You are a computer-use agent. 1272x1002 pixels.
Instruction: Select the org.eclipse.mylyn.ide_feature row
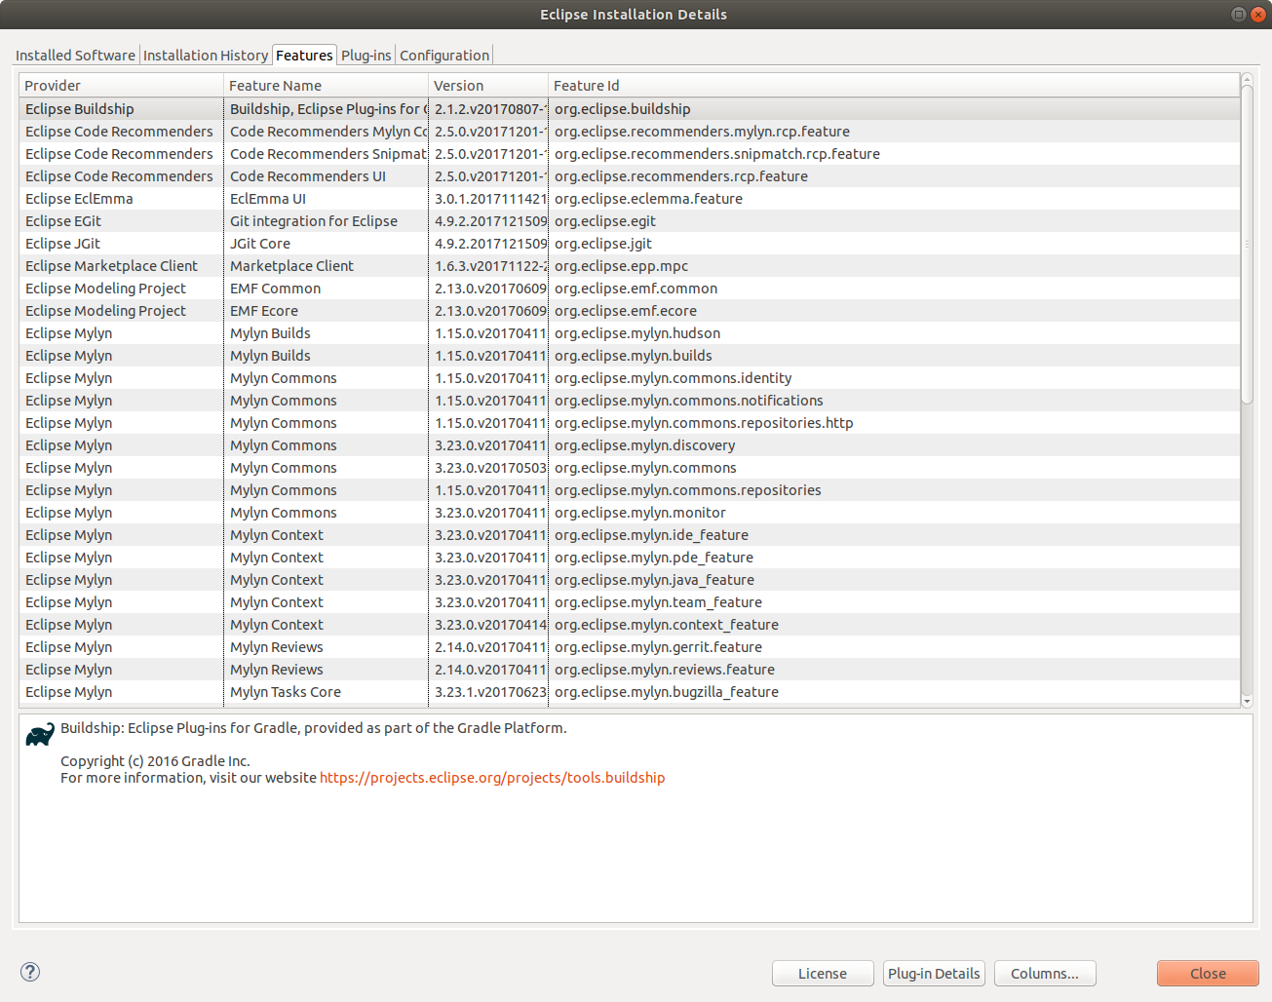click(630, 535)
